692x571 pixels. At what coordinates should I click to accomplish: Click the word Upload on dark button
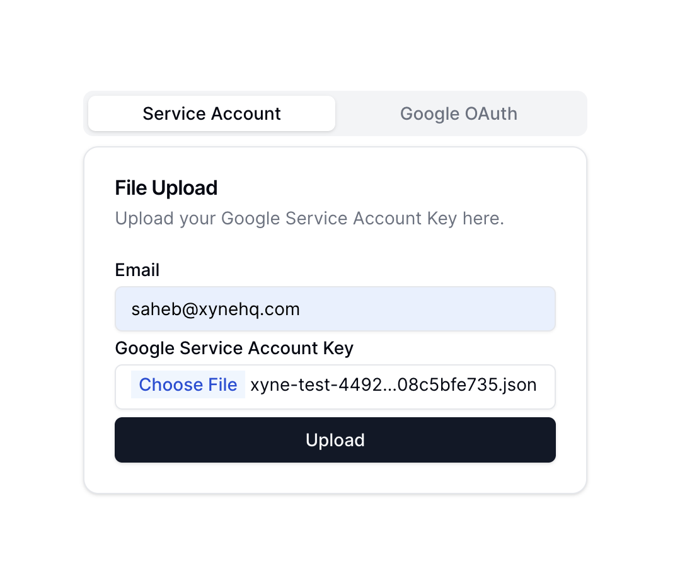point(335,440)
